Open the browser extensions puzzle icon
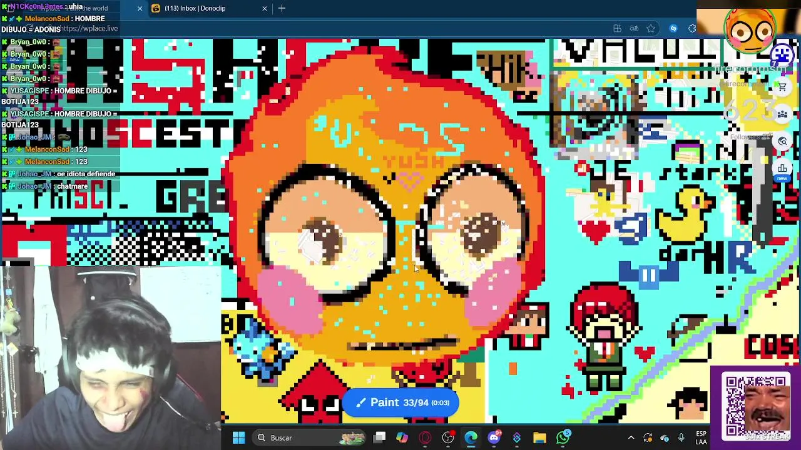The image size is (801, 450). pos(692,28)
